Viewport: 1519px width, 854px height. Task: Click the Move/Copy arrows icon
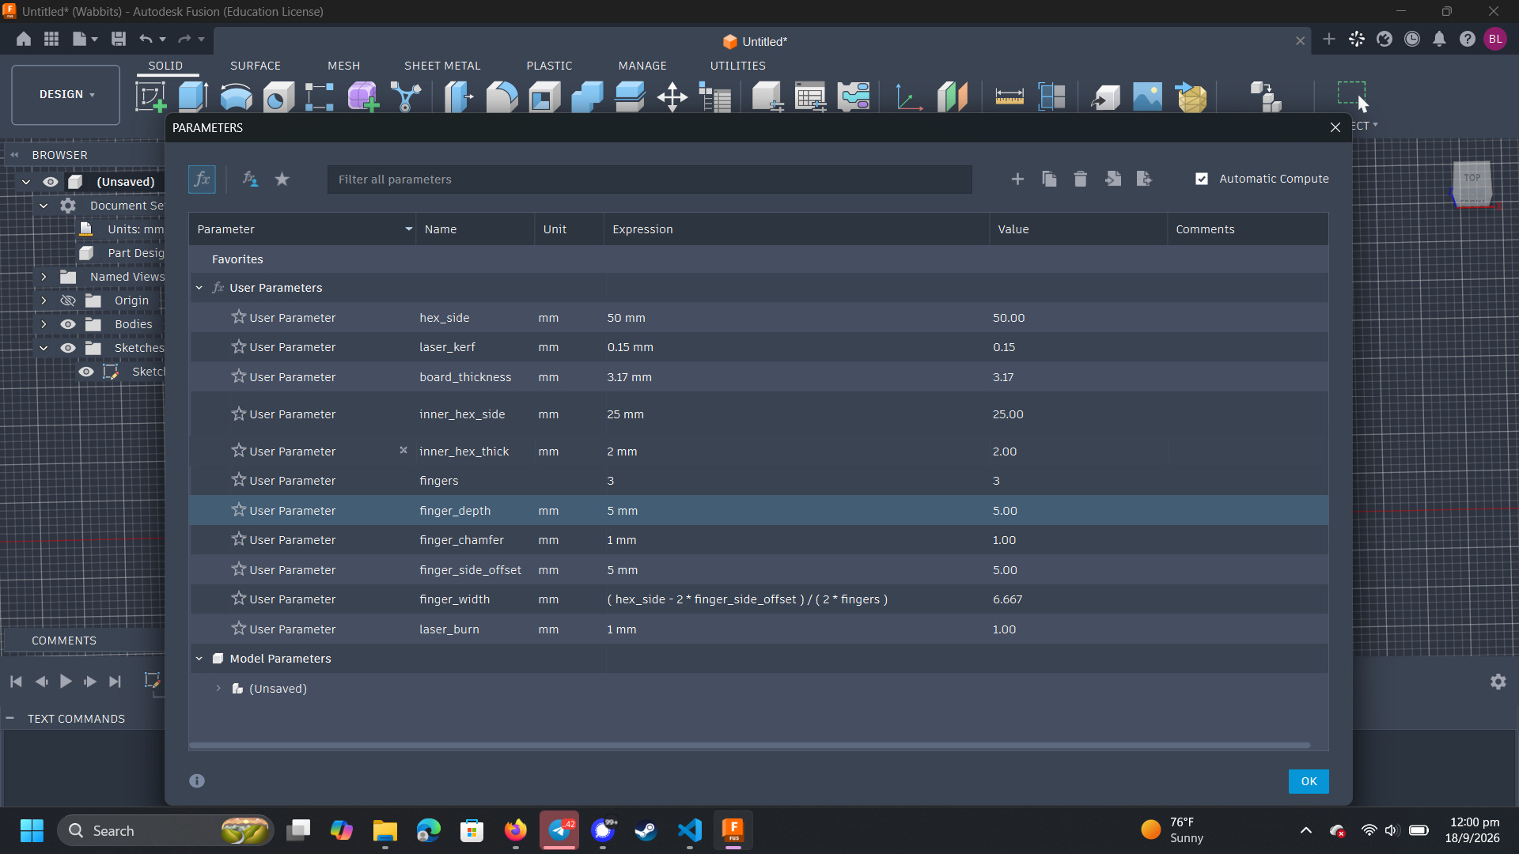(672, 97)
